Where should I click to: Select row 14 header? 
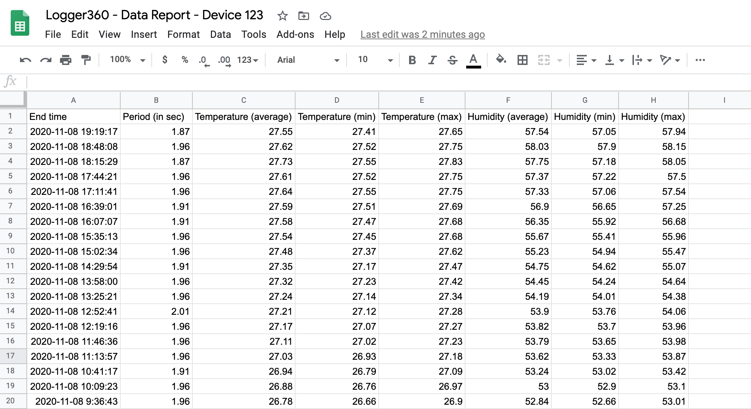tap(13, 311)
